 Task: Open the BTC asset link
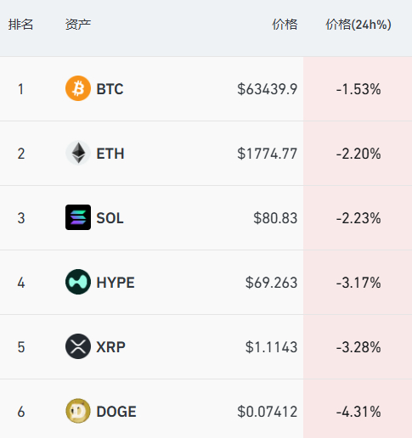click(110, 89)
